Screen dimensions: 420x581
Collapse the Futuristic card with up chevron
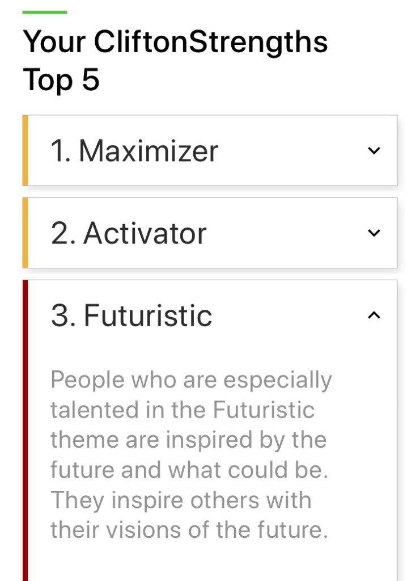click(374, 315)
